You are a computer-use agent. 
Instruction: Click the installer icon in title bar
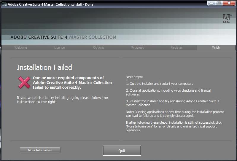(4, 4)
